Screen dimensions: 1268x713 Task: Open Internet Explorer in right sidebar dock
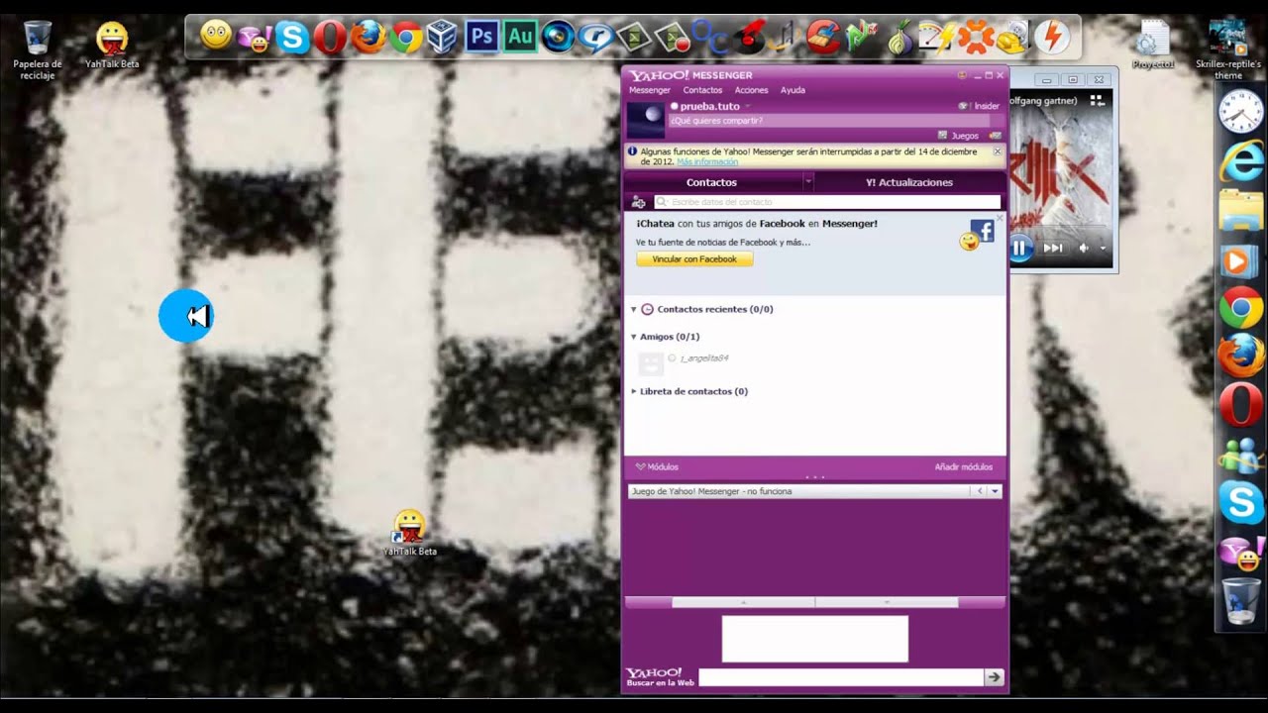tap(1241, 160)
